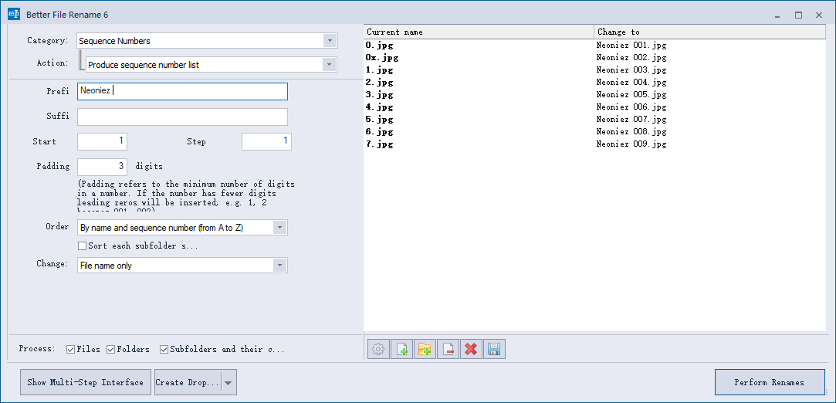The height and width of the screenshot is (403, 836).
Task: Click the red X clear list icon
Action: [471, 349]
